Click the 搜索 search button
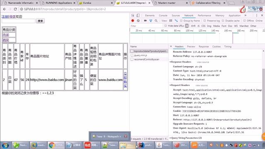 click(x=40, y=21)
